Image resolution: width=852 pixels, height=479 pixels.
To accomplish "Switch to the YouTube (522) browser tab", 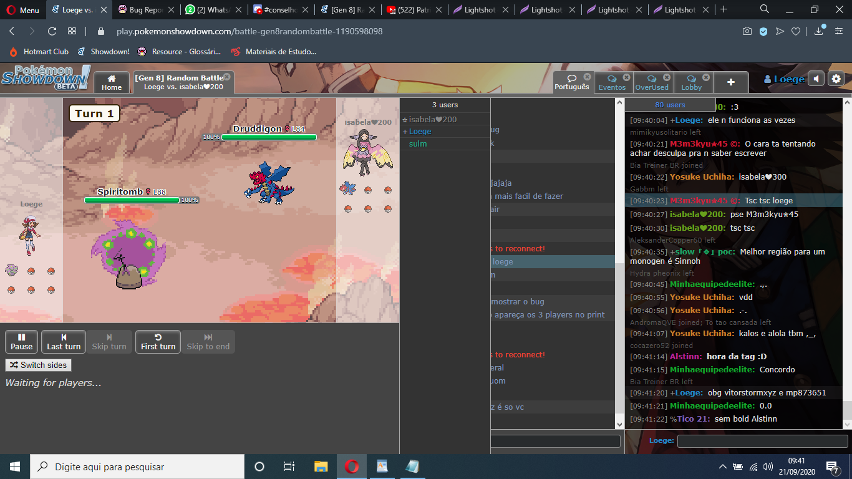I will tap(413, 10).
